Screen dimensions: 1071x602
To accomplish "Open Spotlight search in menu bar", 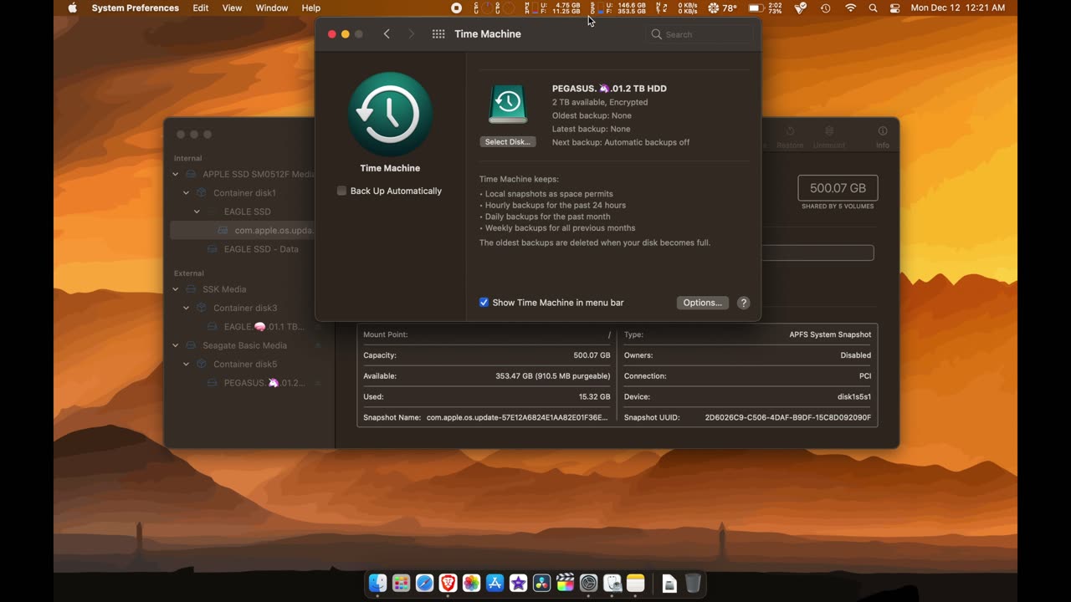I will (x=874, y=8).
